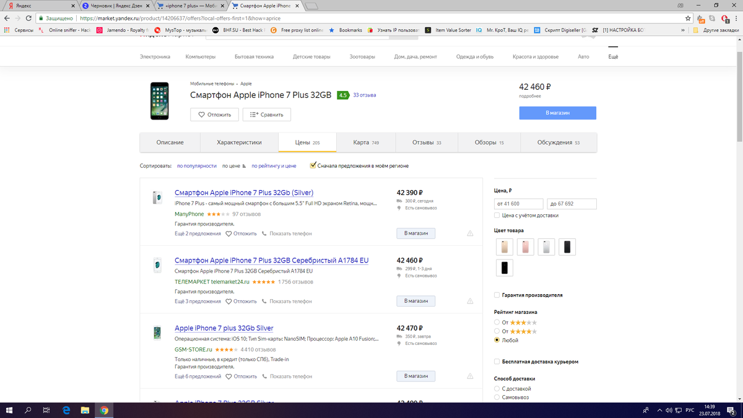Viewport: 743px width, 418px height.
Task: Select Самовывоз delivery method
Action: point(497,397)
